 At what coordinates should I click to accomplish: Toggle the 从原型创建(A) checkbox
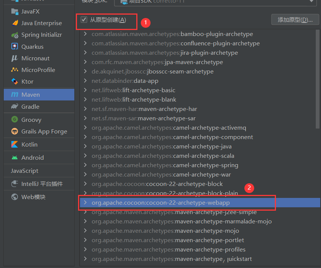(84, 19)
